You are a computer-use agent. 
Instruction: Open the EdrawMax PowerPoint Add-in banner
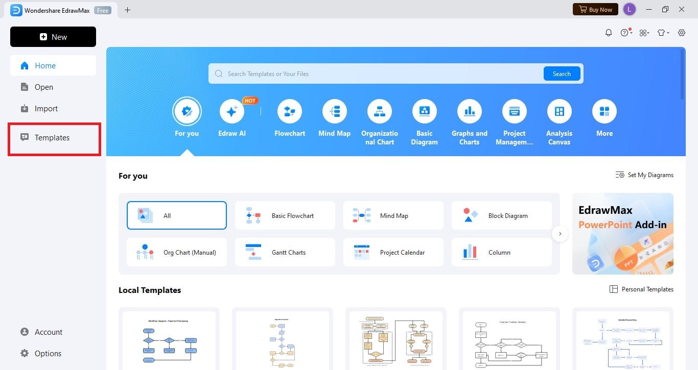[x=623, y=234]
